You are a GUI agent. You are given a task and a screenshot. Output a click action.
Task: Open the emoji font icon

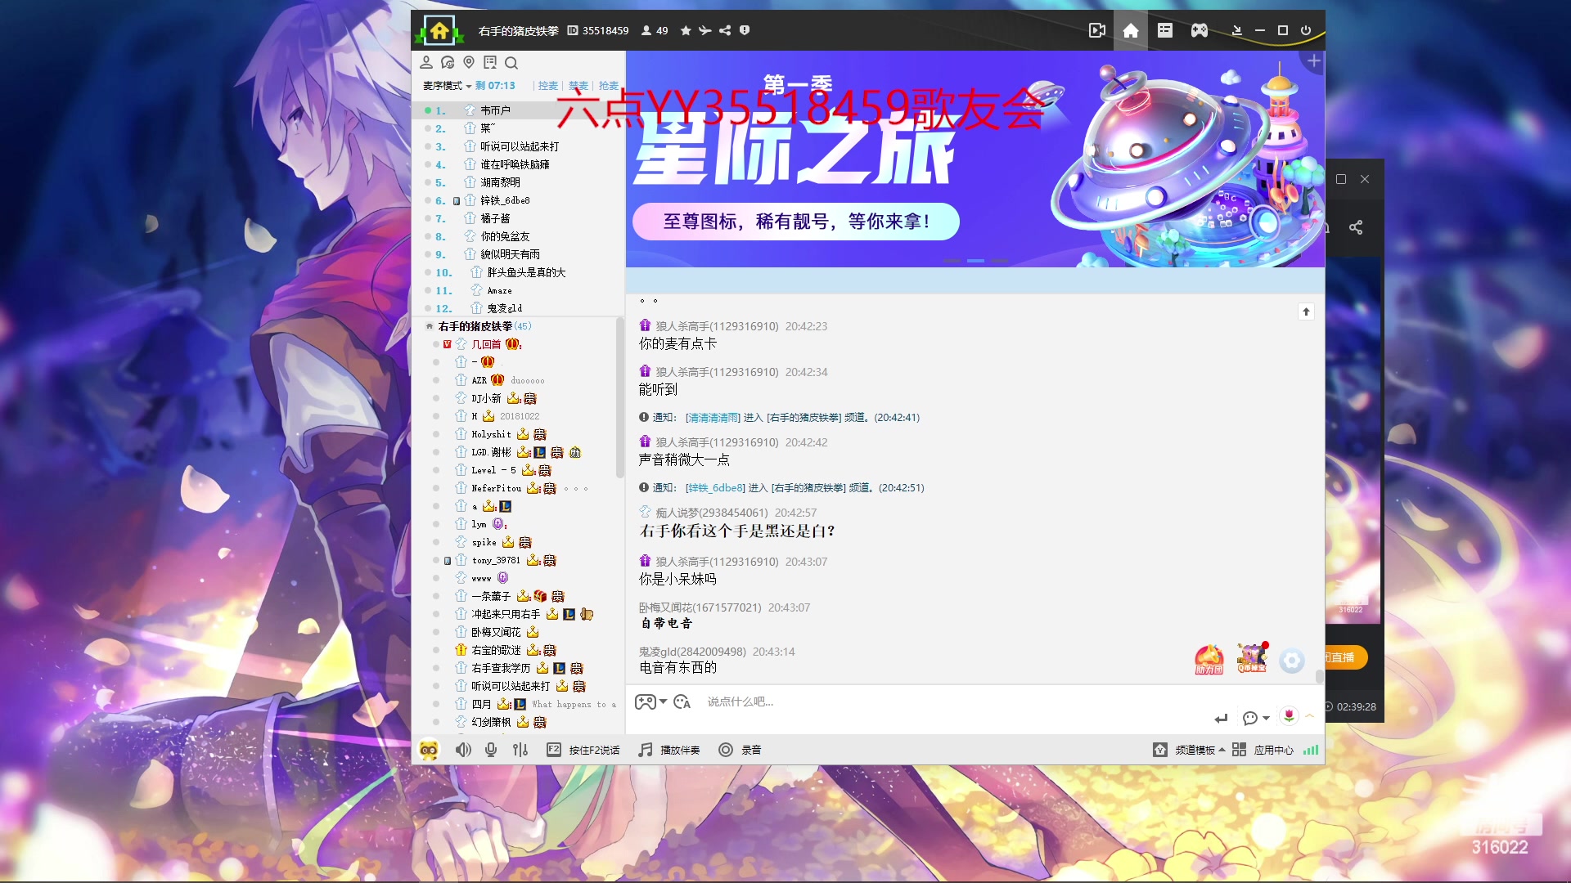pos(682,701)
